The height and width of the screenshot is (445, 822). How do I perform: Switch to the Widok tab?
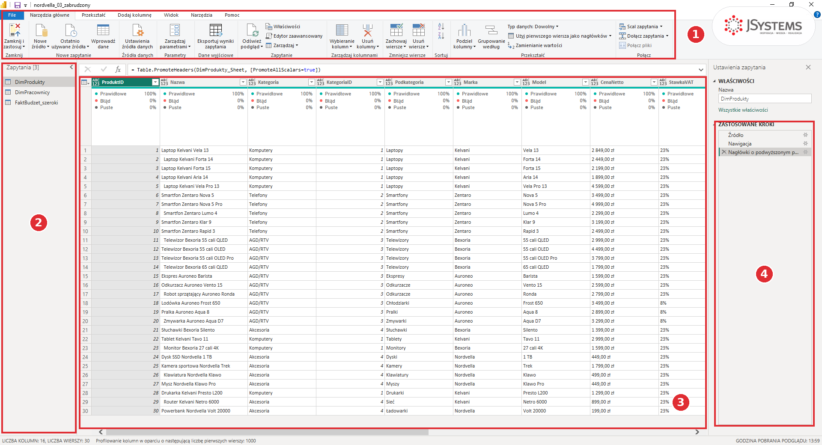(171, 15)
